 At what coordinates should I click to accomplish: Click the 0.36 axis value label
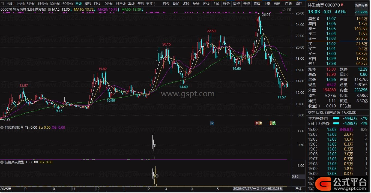point(299,177)
